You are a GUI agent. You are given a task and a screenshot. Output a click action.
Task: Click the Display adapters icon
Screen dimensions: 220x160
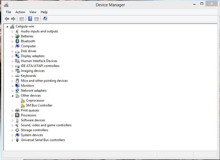(x=17, y=56)
